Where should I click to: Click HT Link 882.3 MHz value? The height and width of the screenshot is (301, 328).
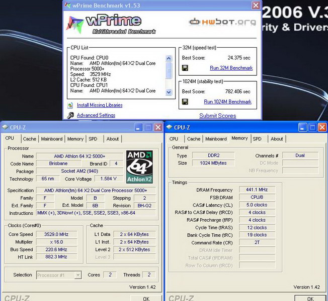click(x=56, y=257)
